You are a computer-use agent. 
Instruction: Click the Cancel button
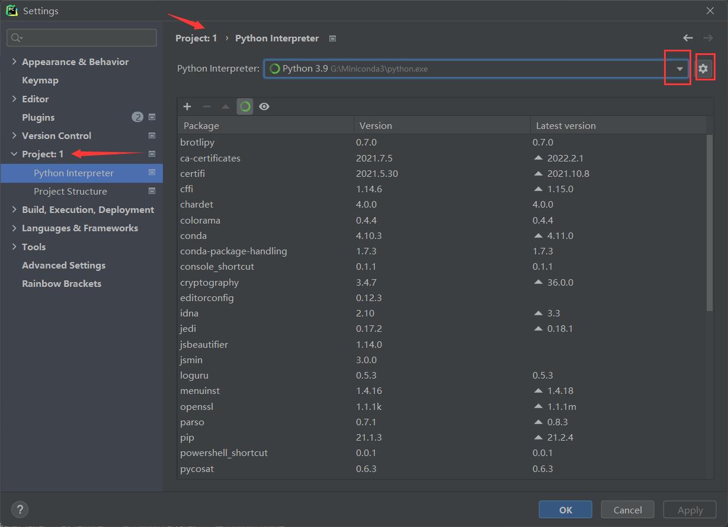click(627, 510)
